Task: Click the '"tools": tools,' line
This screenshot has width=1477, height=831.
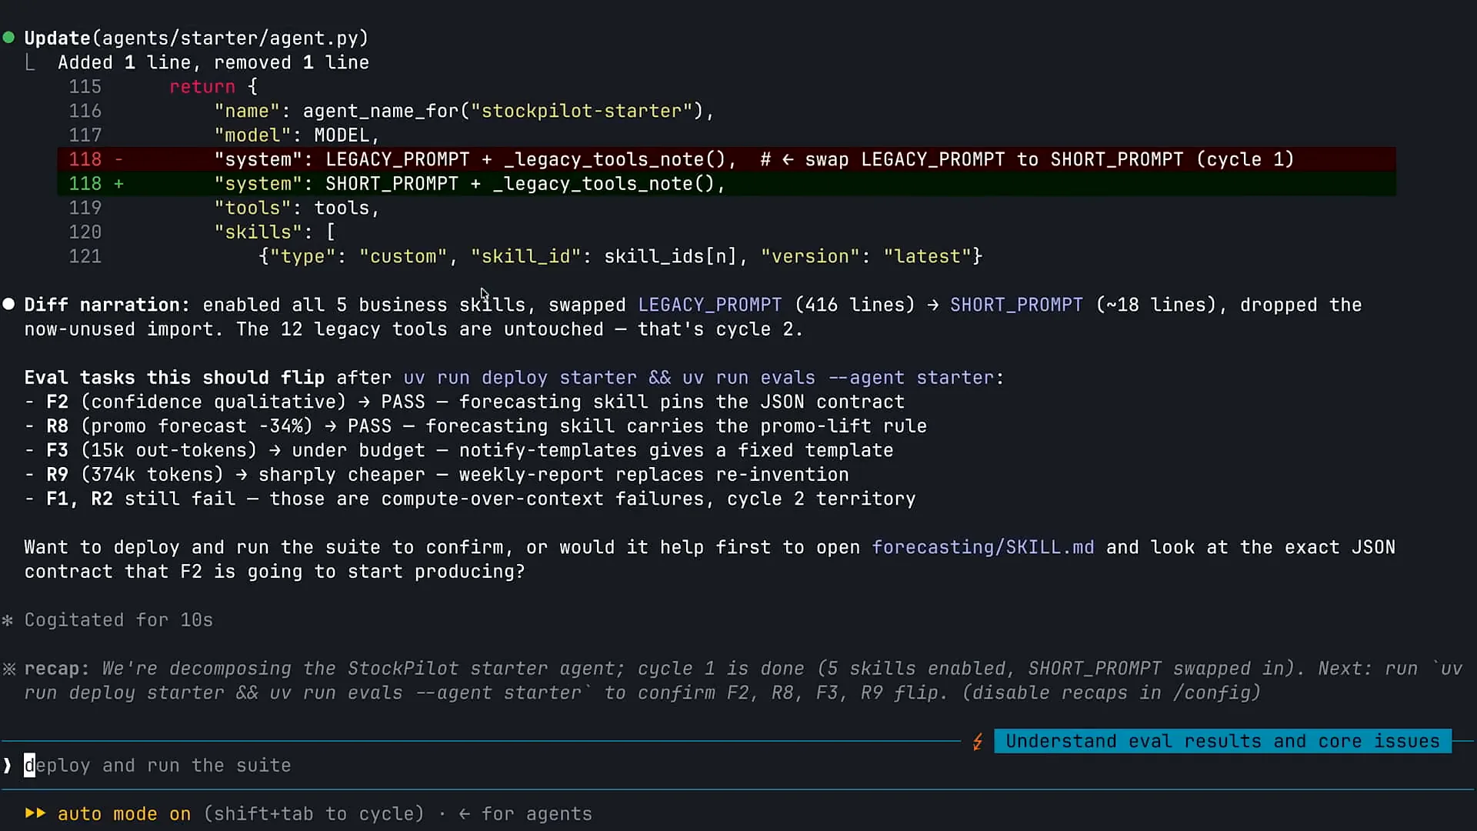Action: pyautogui.click(x=296, y=208)
